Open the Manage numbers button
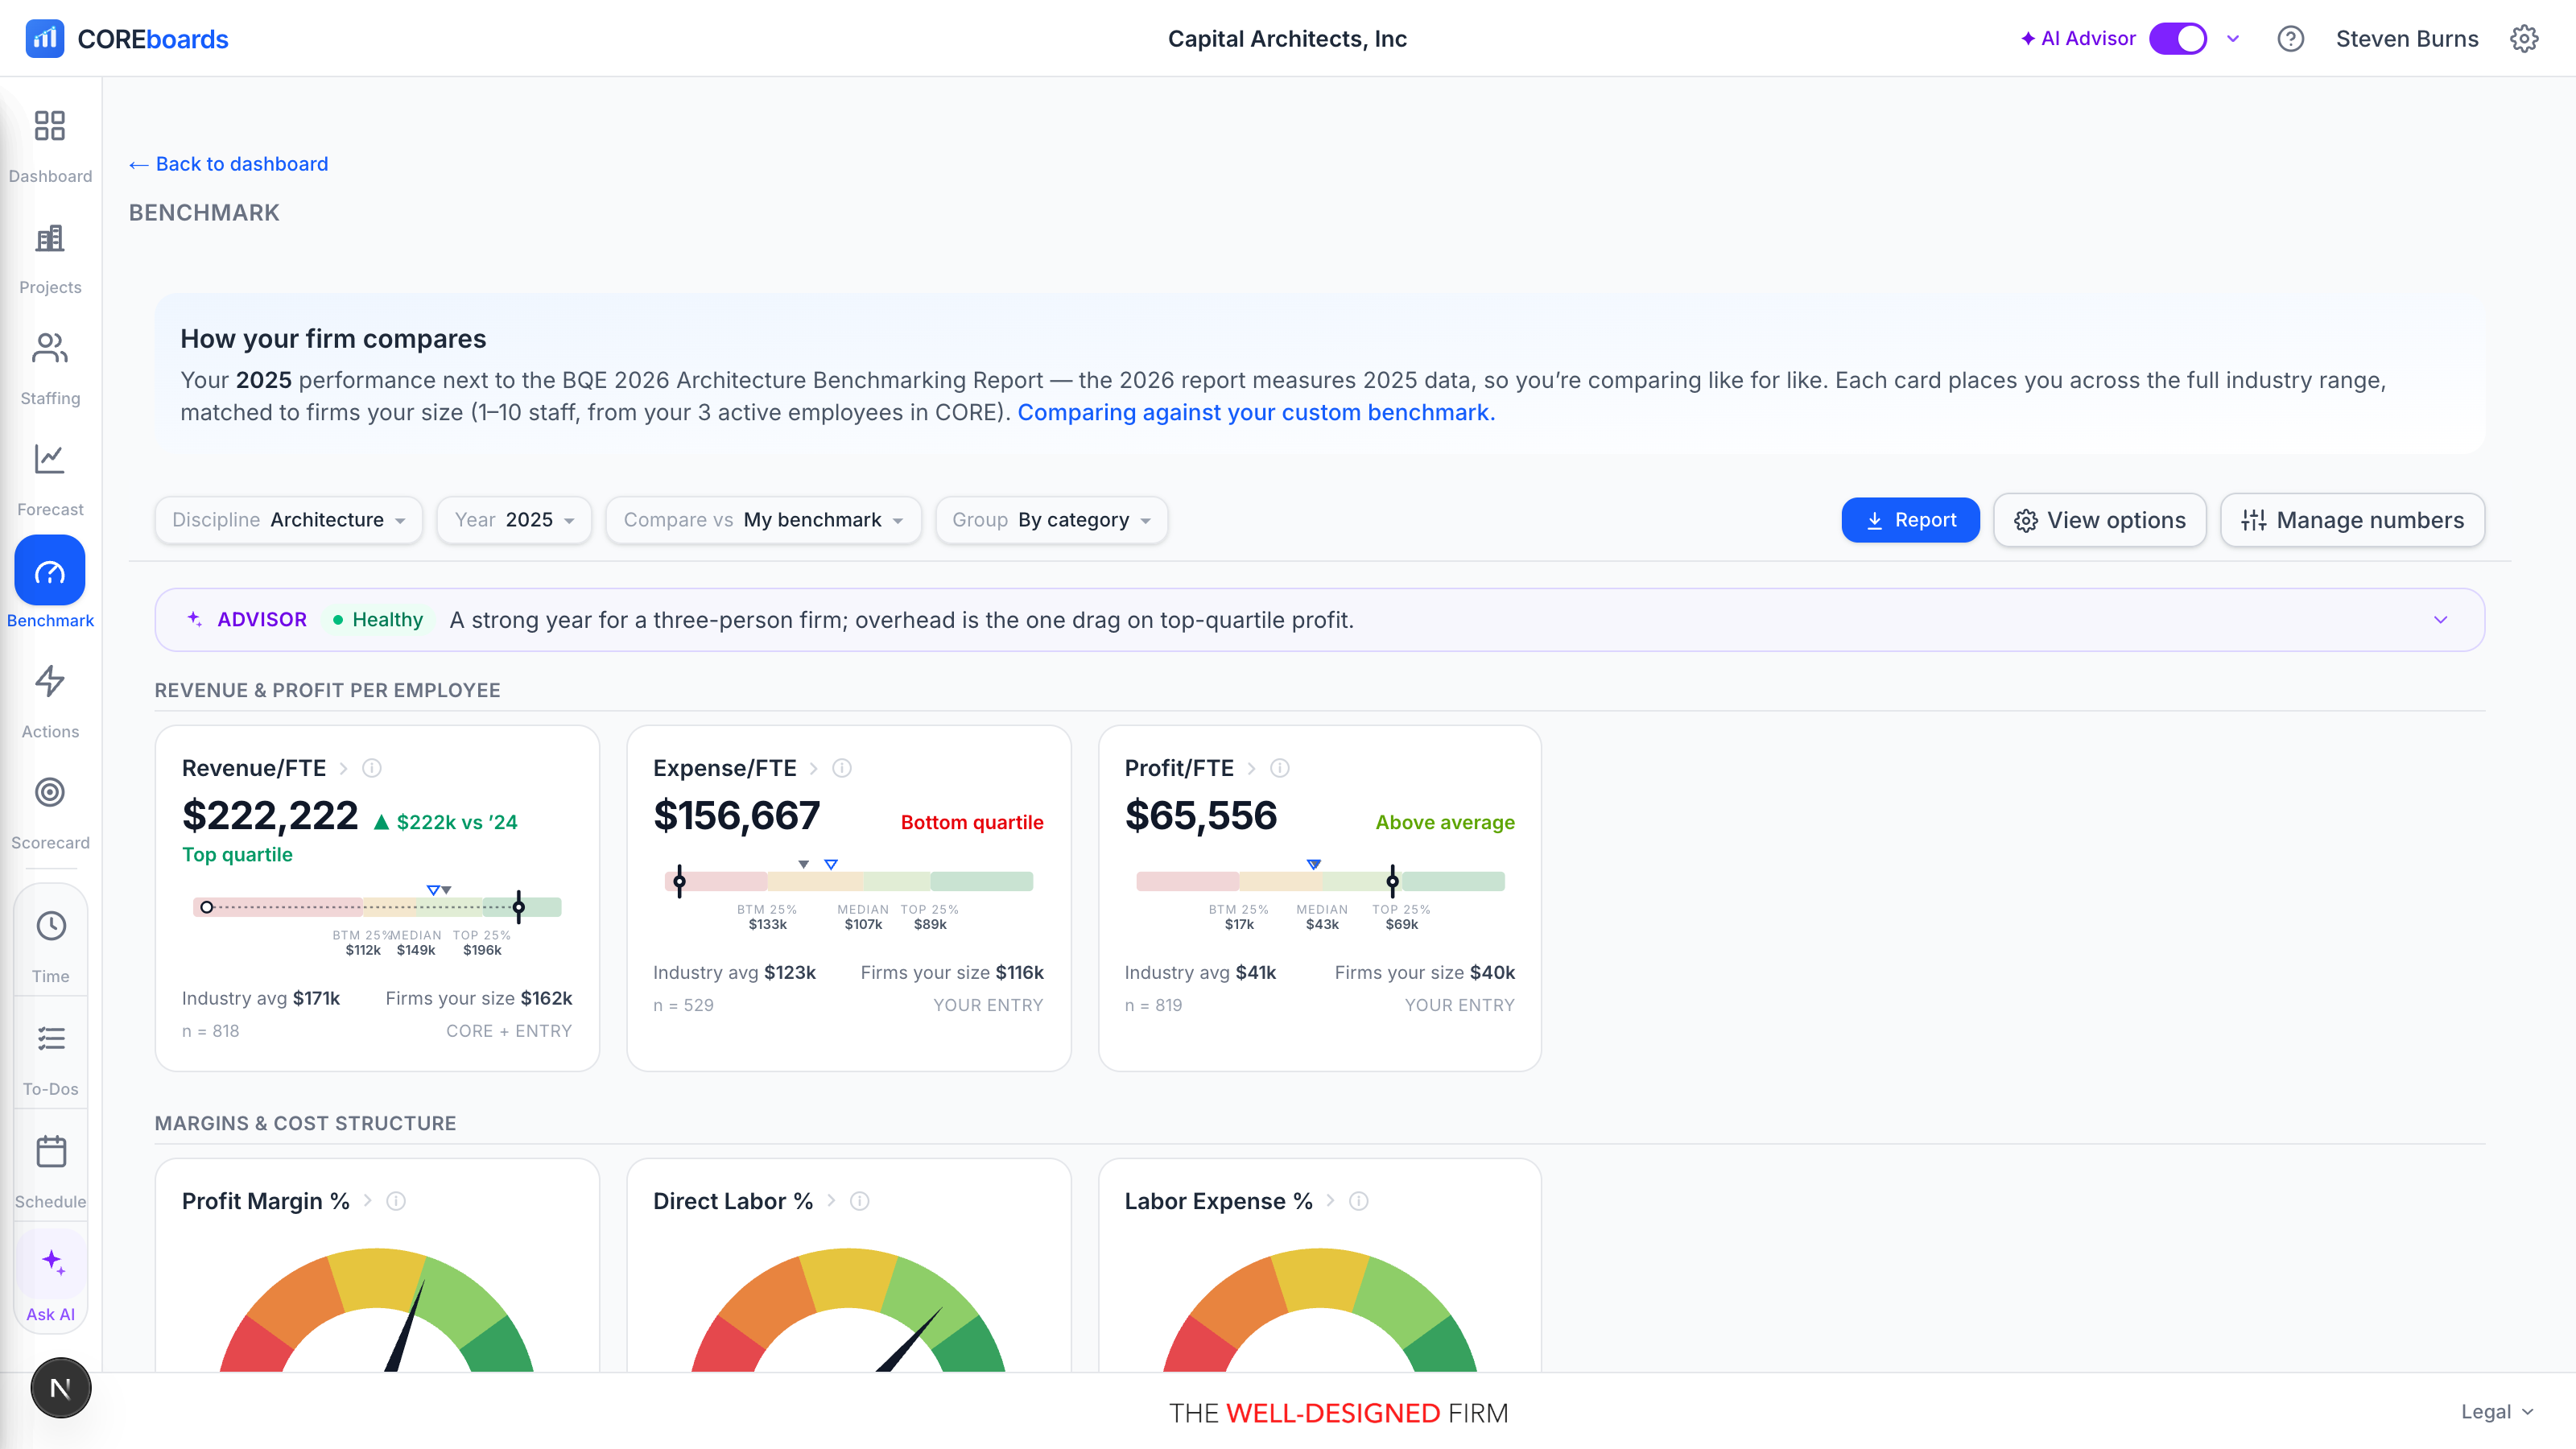This screenshot has width=2576, height=1449. [x=2352, y=520]
